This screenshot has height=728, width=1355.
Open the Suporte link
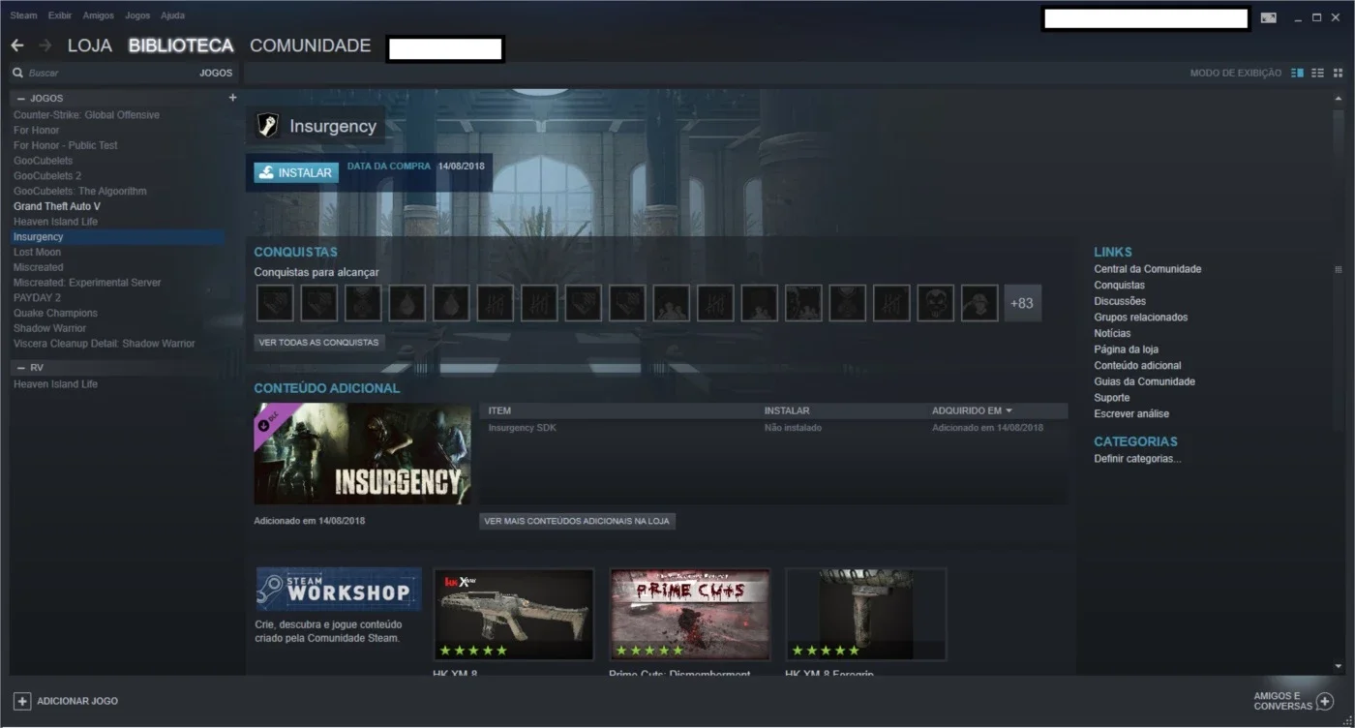tap(1111, 398)
